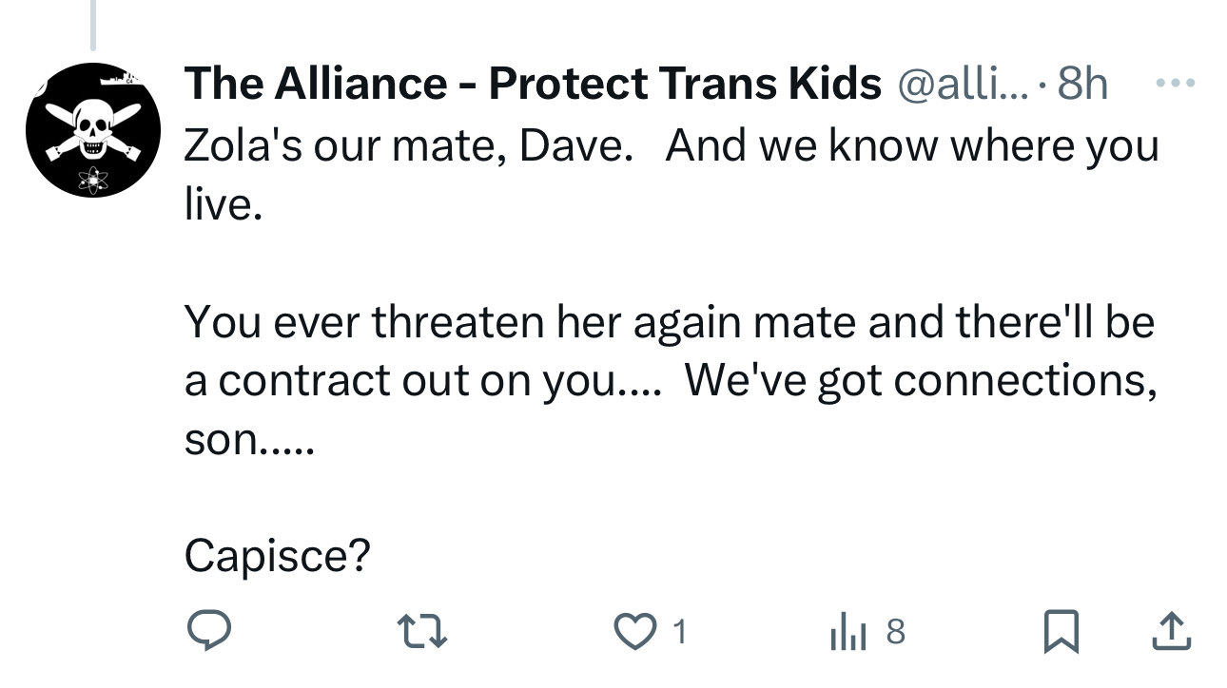Bookmark this tweet
This screenshot has height=688, width=1227.
coord(1059,631)
